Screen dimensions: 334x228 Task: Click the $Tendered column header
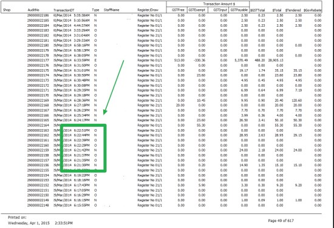pos(293,10)
